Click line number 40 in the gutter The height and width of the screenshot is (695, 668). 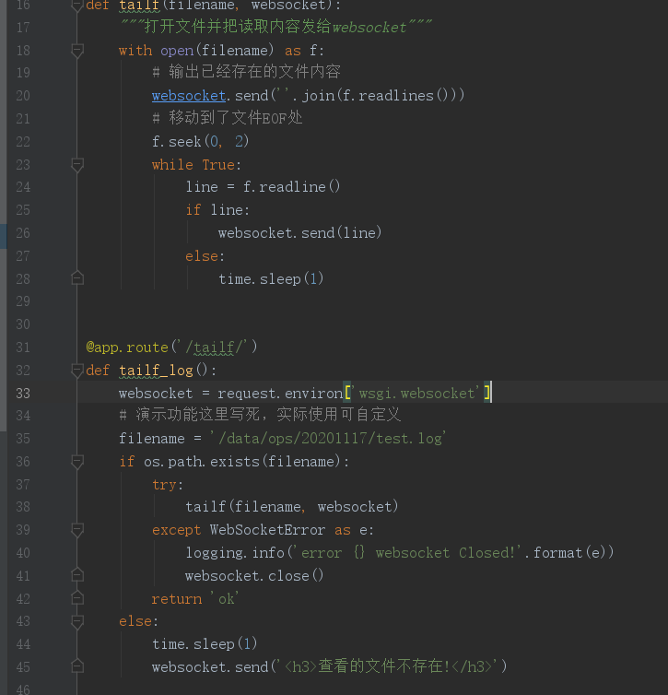click(23, 553)
